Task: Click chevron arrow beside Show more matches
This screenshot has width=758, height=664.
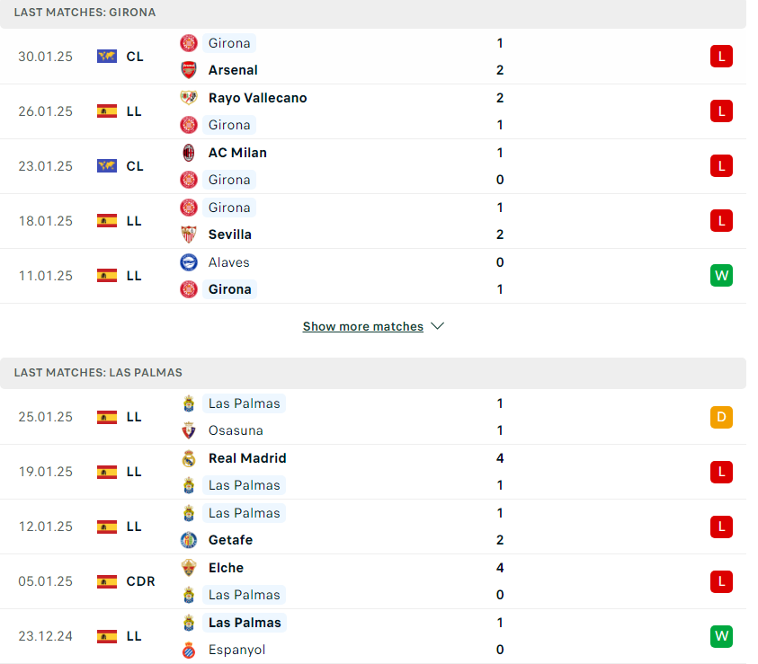Action: pos(438,326)
